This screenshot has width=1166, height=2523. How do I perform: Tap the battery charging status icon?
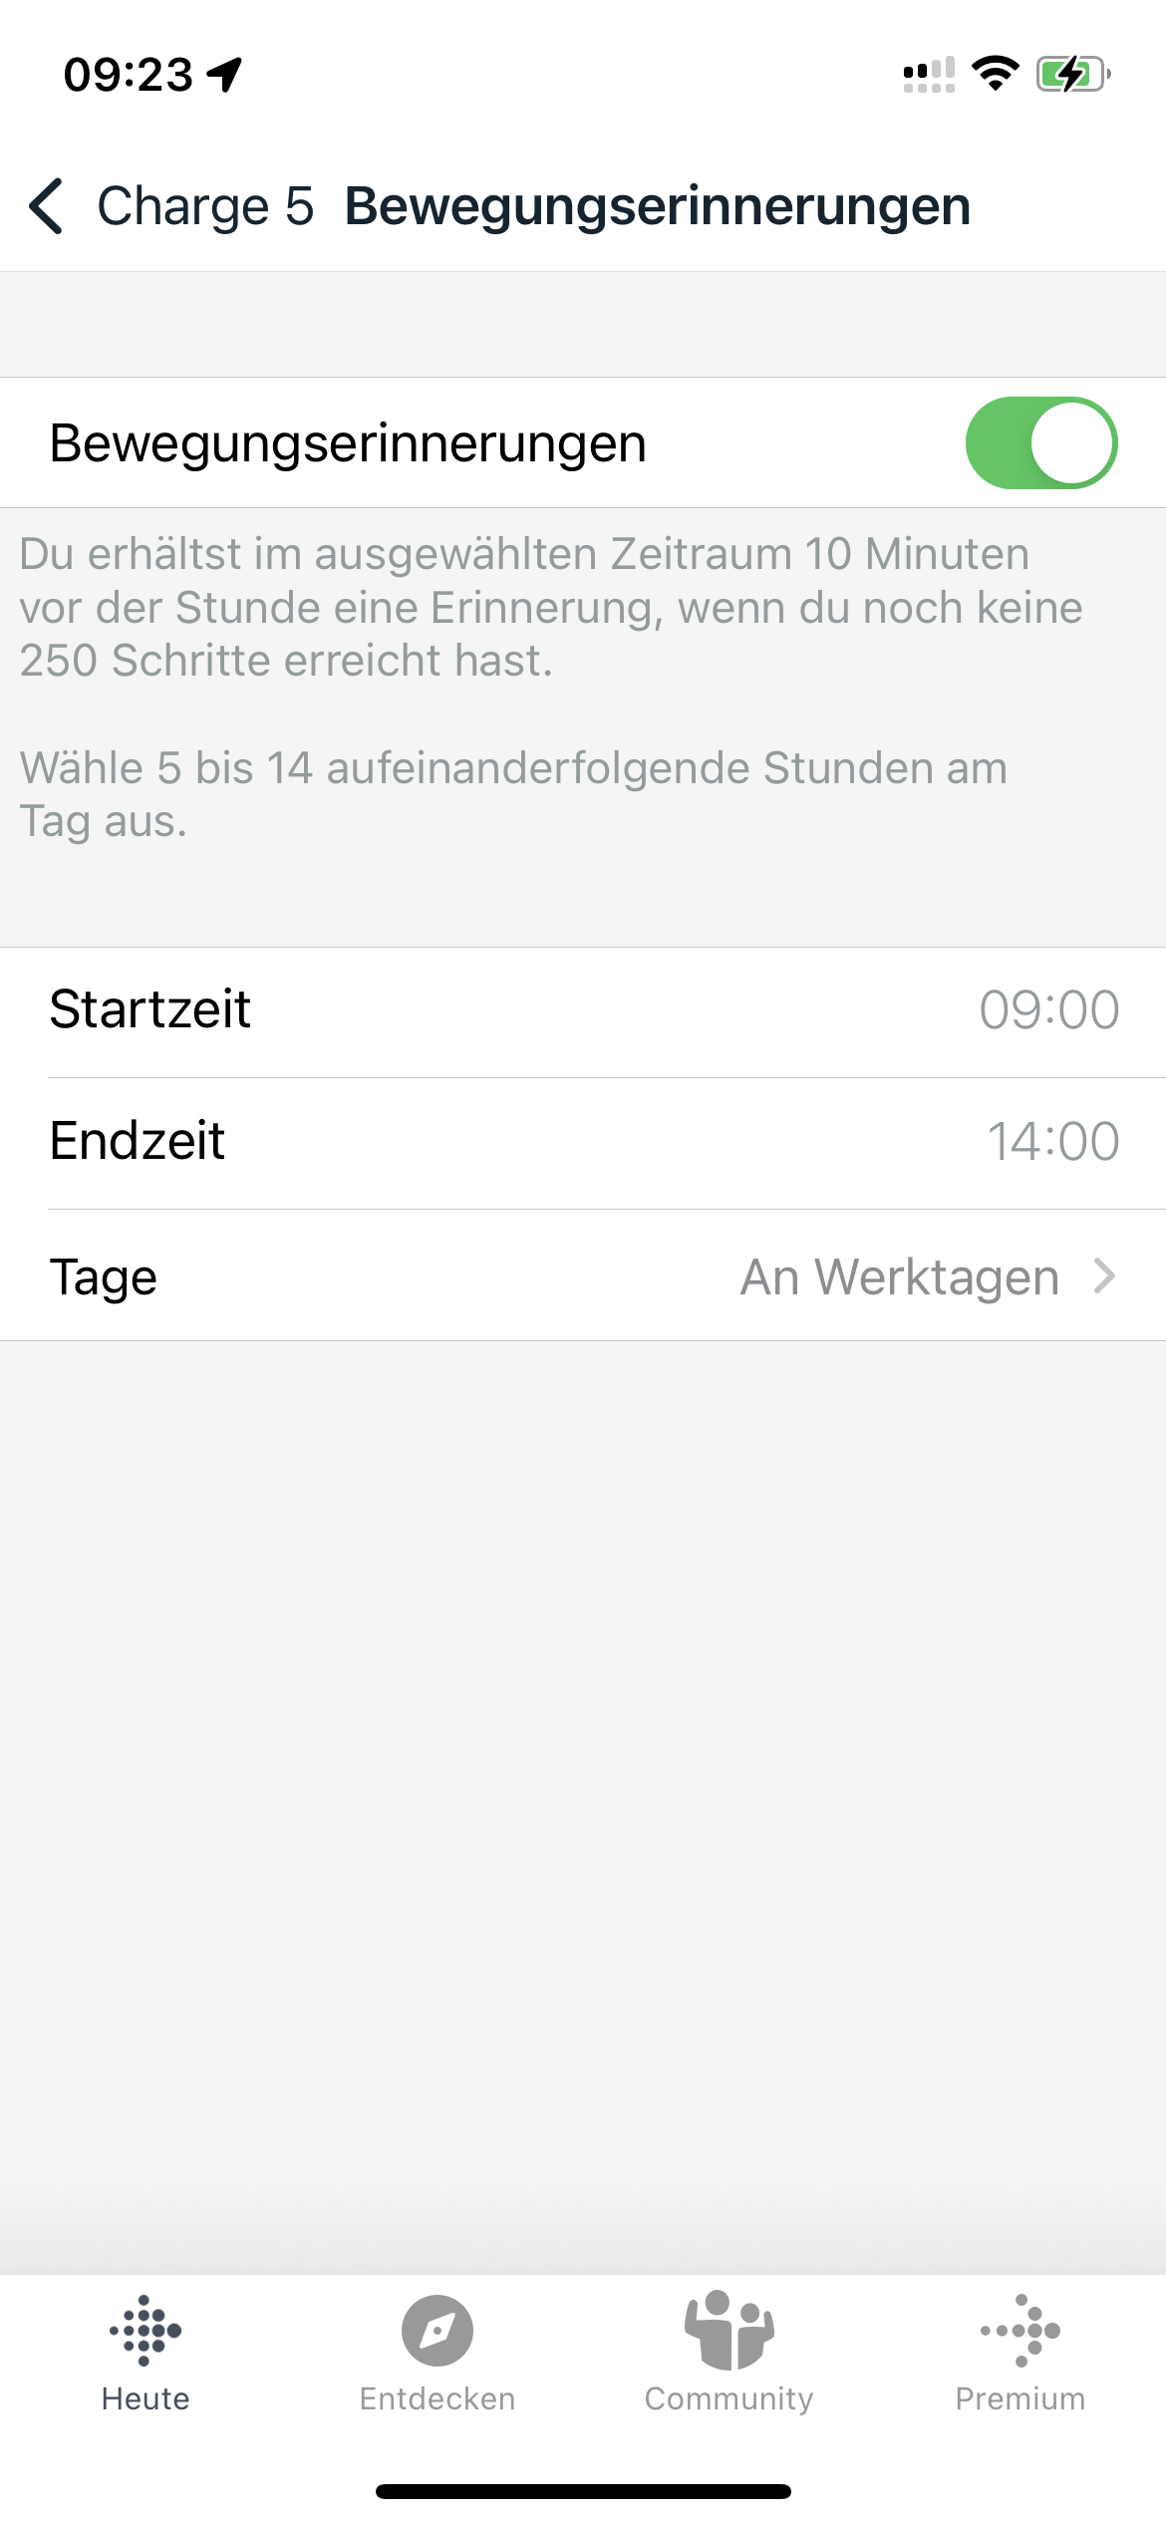(1072, 74)
